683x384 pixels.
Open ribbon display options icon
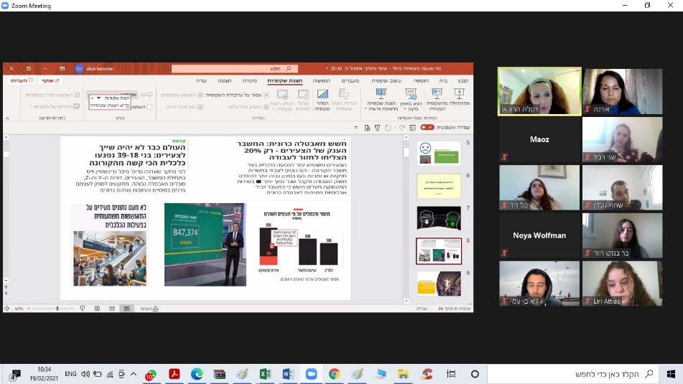coord(62,69)
